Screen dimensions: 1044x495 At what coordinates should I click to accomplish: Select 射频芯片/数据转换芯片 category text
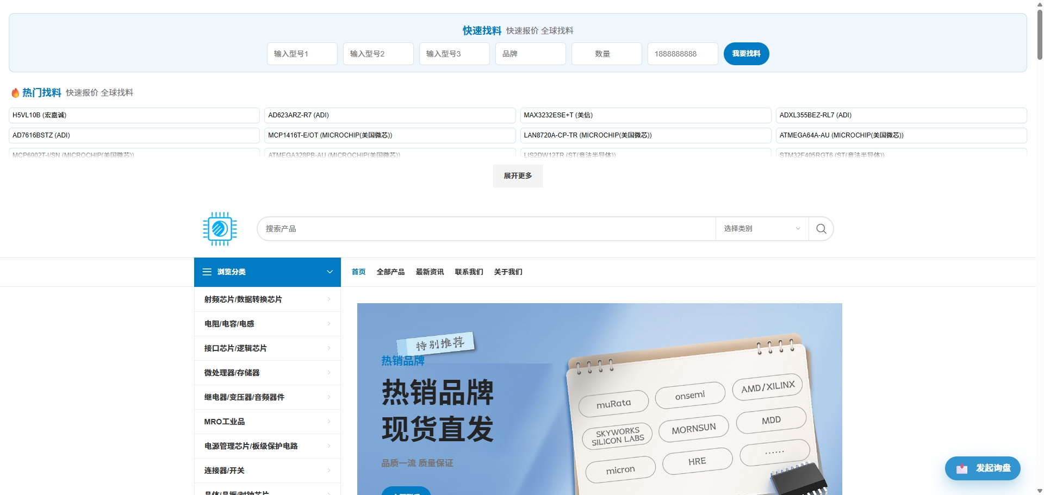[x=243, y=299]
